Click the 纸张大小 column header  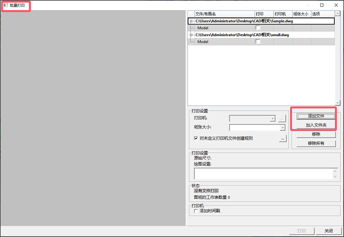(301, 14)
